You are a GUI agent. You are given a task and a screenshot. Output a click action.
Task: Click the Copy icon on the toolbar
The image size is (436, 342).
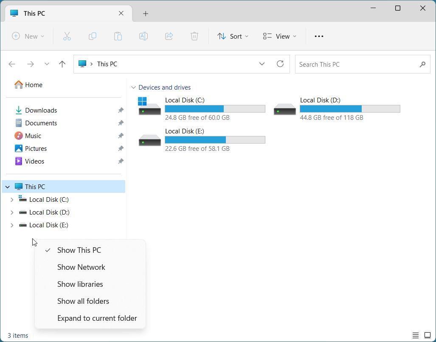pos(93,36)
